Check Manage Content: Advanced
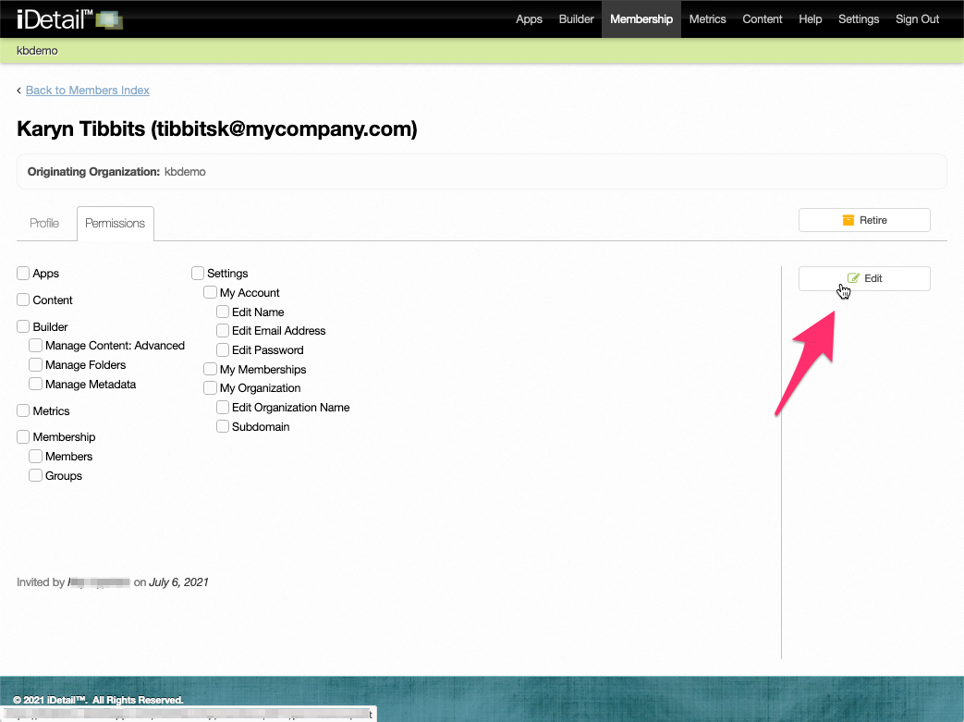 (x=36, y=346)
